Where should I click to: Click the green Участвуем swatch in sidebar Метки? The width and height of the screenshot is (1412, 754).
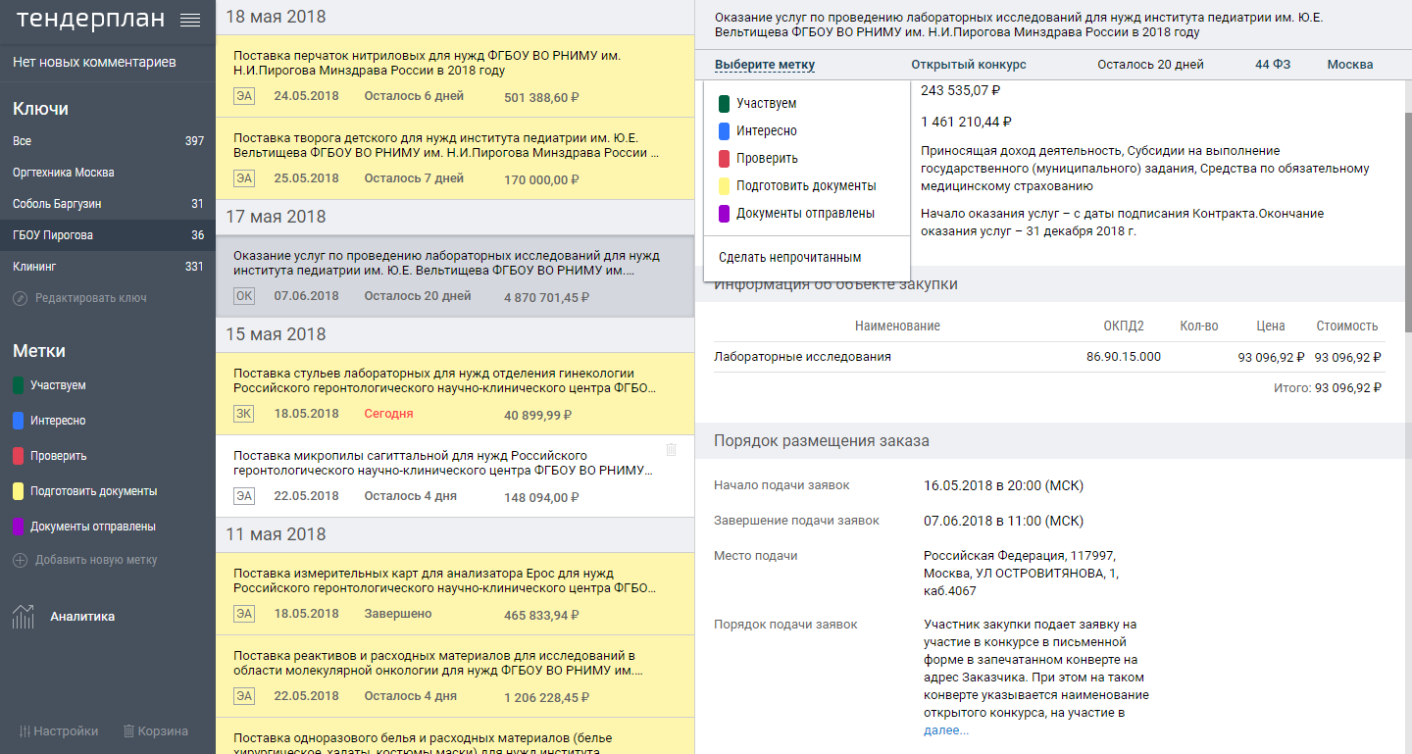tap(19, 385)
